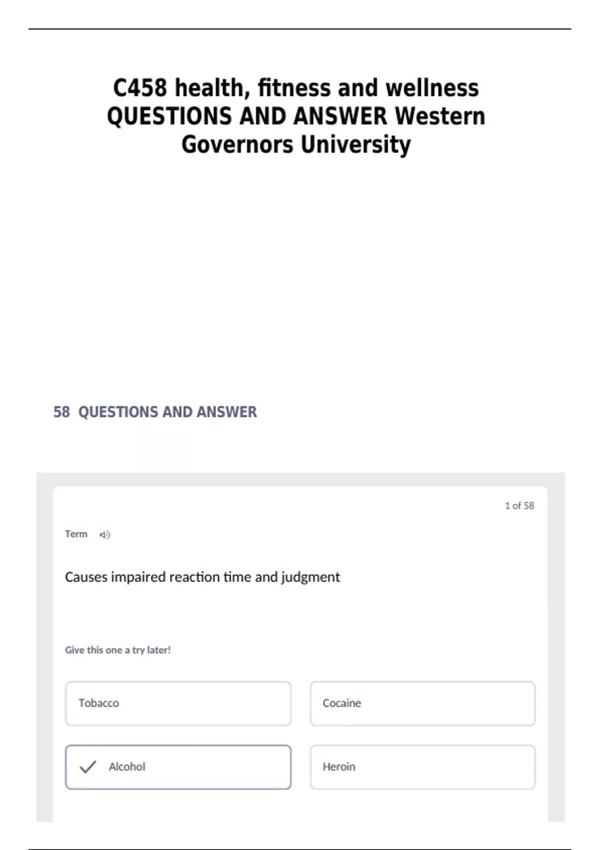This screenshot has height=850, width=600.
Task: Click the checkmark beside Alcohol
Action: point(88,766)
